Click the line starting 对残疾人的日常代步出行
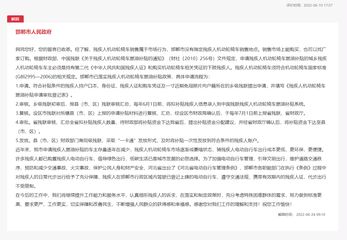Image resolution: width=347 pixels, height=240 pixels. (x=171, y=177)
